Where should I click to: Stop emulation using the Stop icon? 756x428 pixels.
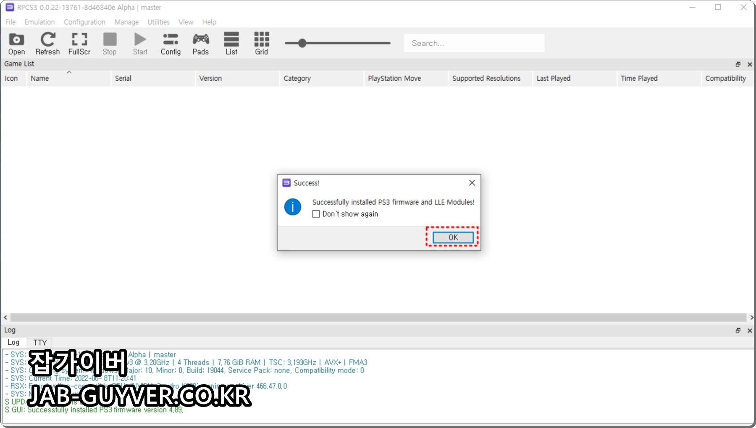coord(110,44)
